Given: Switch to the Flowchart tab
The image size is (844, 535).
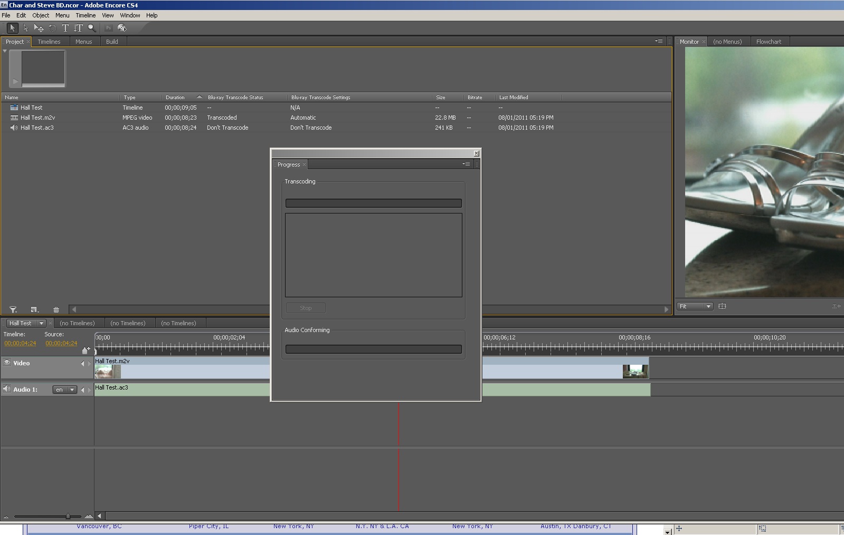Looking at the screenshot, I should [768, 42].
